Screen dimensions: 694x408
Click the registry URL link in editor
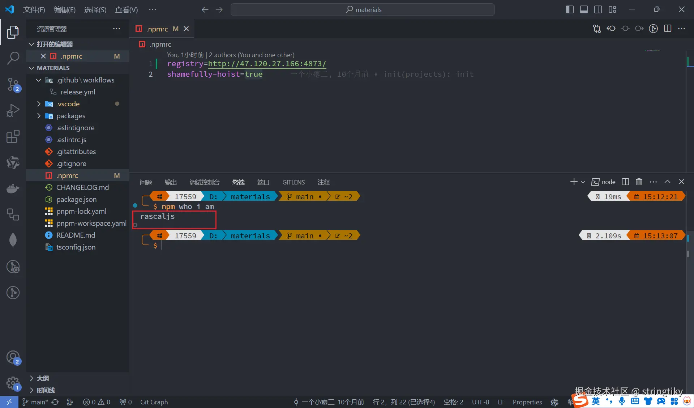tap(267, 64)
